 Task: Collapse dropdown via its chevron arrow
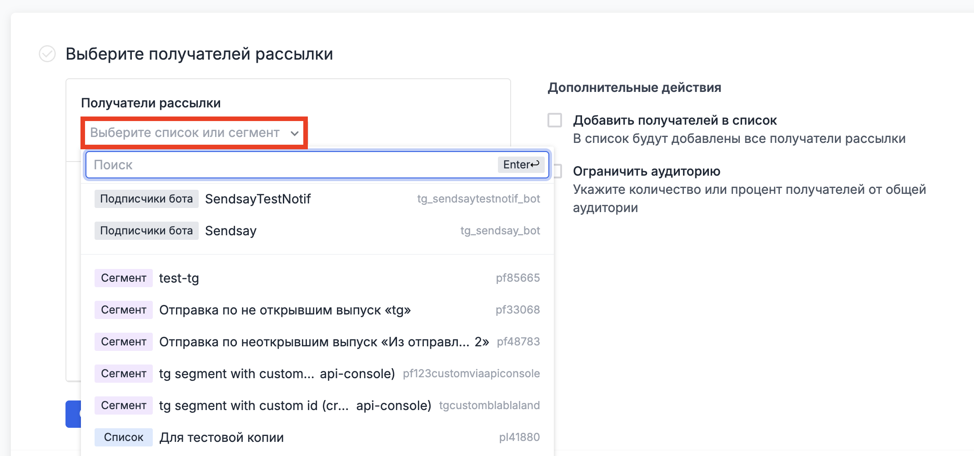[x=296, y=133]
